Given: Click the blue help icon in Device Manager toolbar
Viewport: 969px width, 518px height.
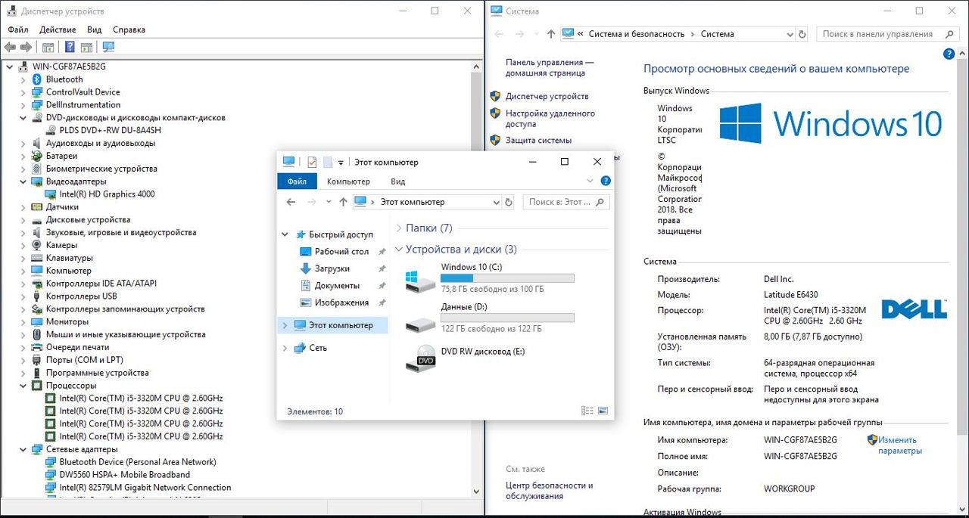Looking at the screenshot, I should tap(70, 47).
